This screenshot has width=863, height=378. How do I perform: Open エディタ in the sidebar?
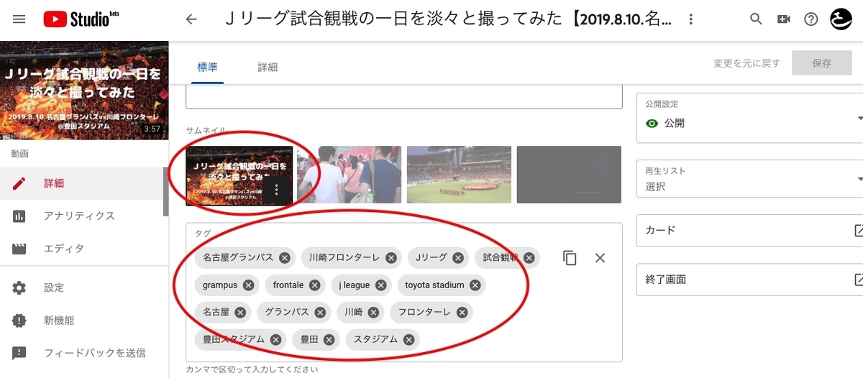(82, 249)
